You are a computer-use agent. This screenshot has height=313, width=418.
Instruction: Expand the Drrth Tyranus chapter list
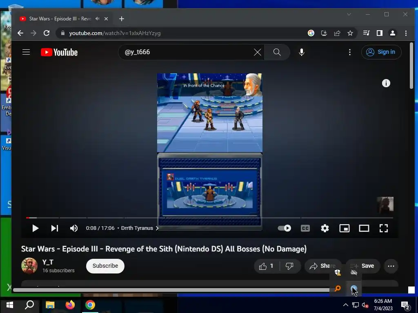140,228
